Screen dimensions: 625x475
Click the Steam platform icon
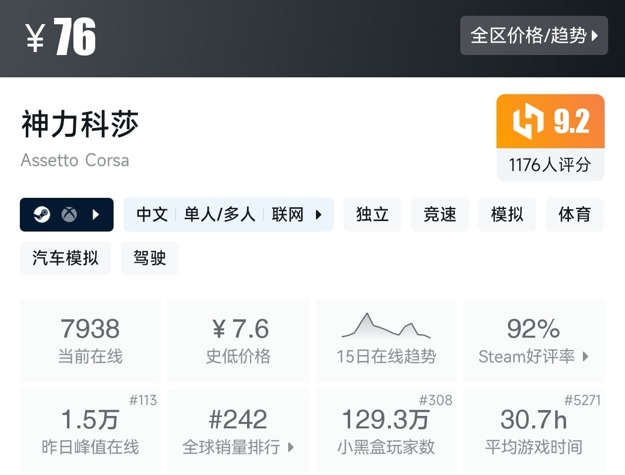pyautogui.click(x=42, y=215)
